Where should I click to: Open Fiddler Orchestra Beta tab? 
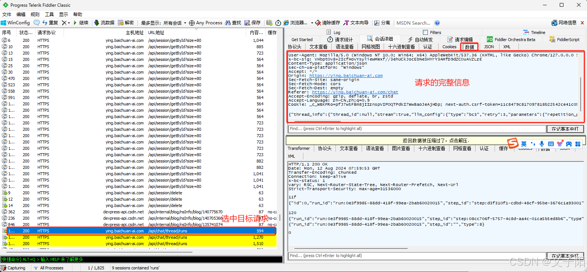(511, 40)
